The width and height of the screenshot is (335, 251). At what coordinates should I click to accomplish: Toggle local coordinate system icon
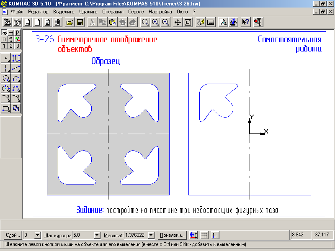coord(215,235)
